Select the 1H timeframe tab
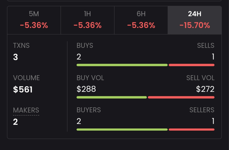 click(x=87, y=20)
